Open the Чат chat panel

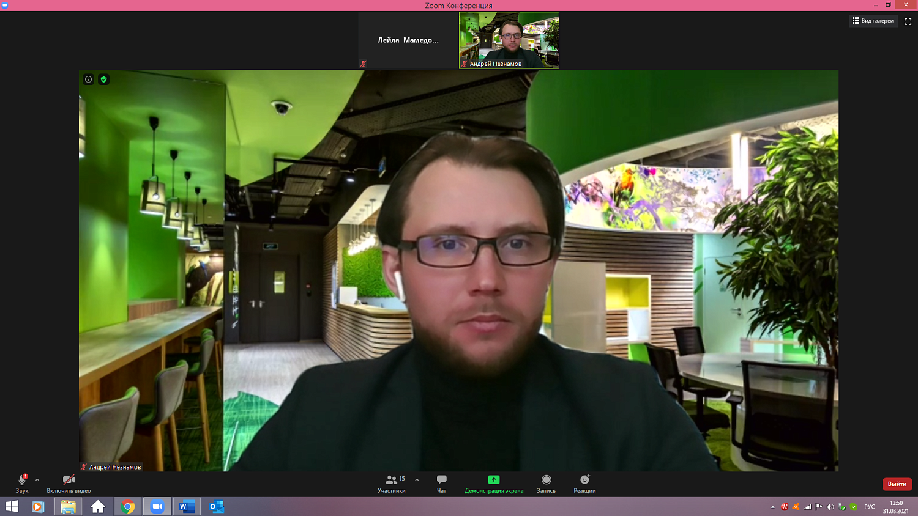click(x=441, y=484)
